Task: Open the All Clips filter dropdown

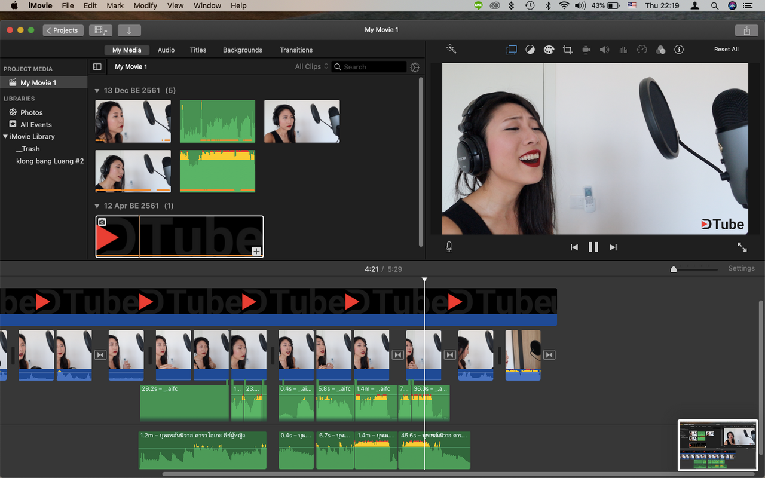Action: click(311, 66)
